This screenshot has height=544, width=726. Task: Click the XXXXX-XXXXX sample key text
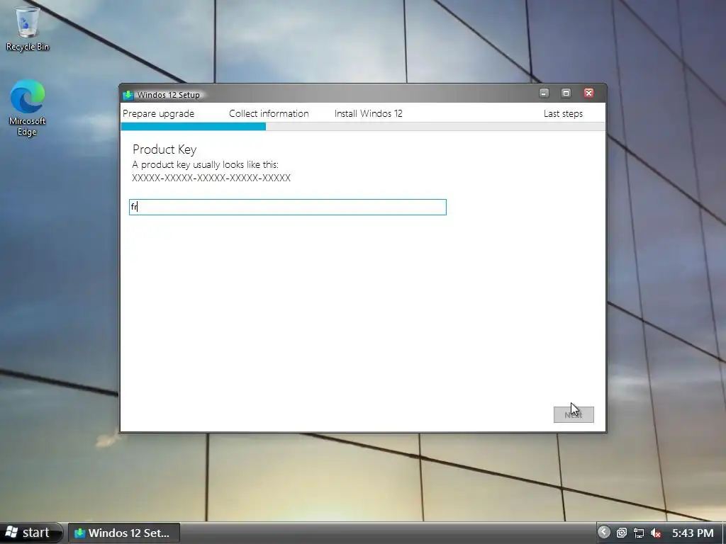(x=211, y=178)
